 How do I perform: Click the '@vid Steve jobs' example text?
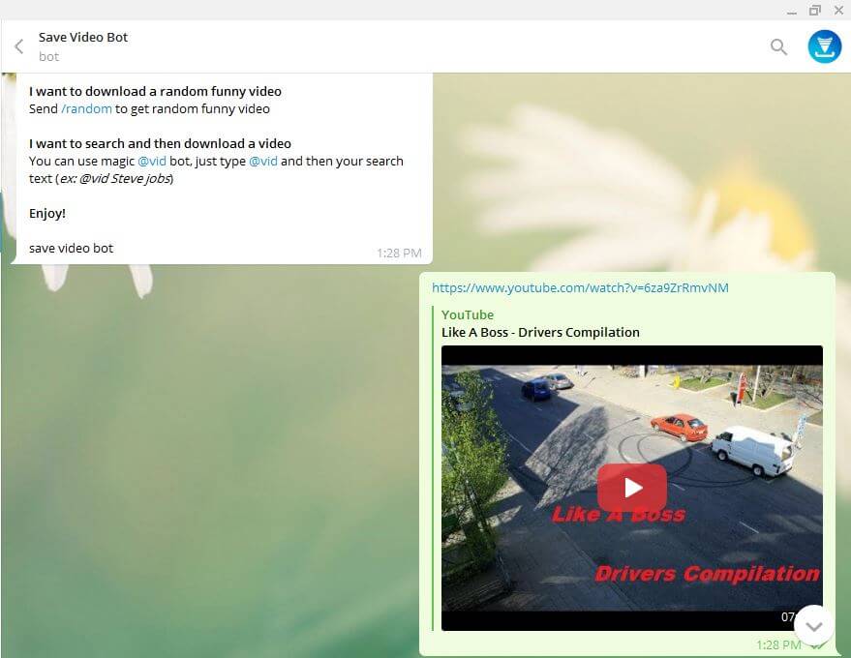coord(125,178)
